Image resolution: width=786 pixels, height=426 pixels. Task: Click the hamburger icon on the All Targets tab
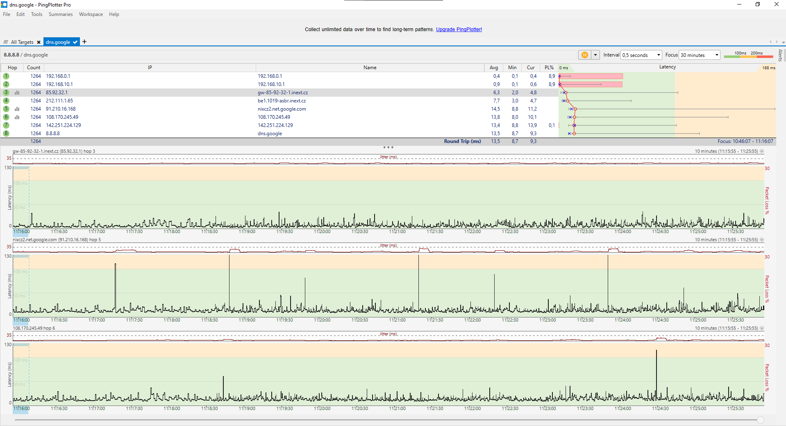6,42
